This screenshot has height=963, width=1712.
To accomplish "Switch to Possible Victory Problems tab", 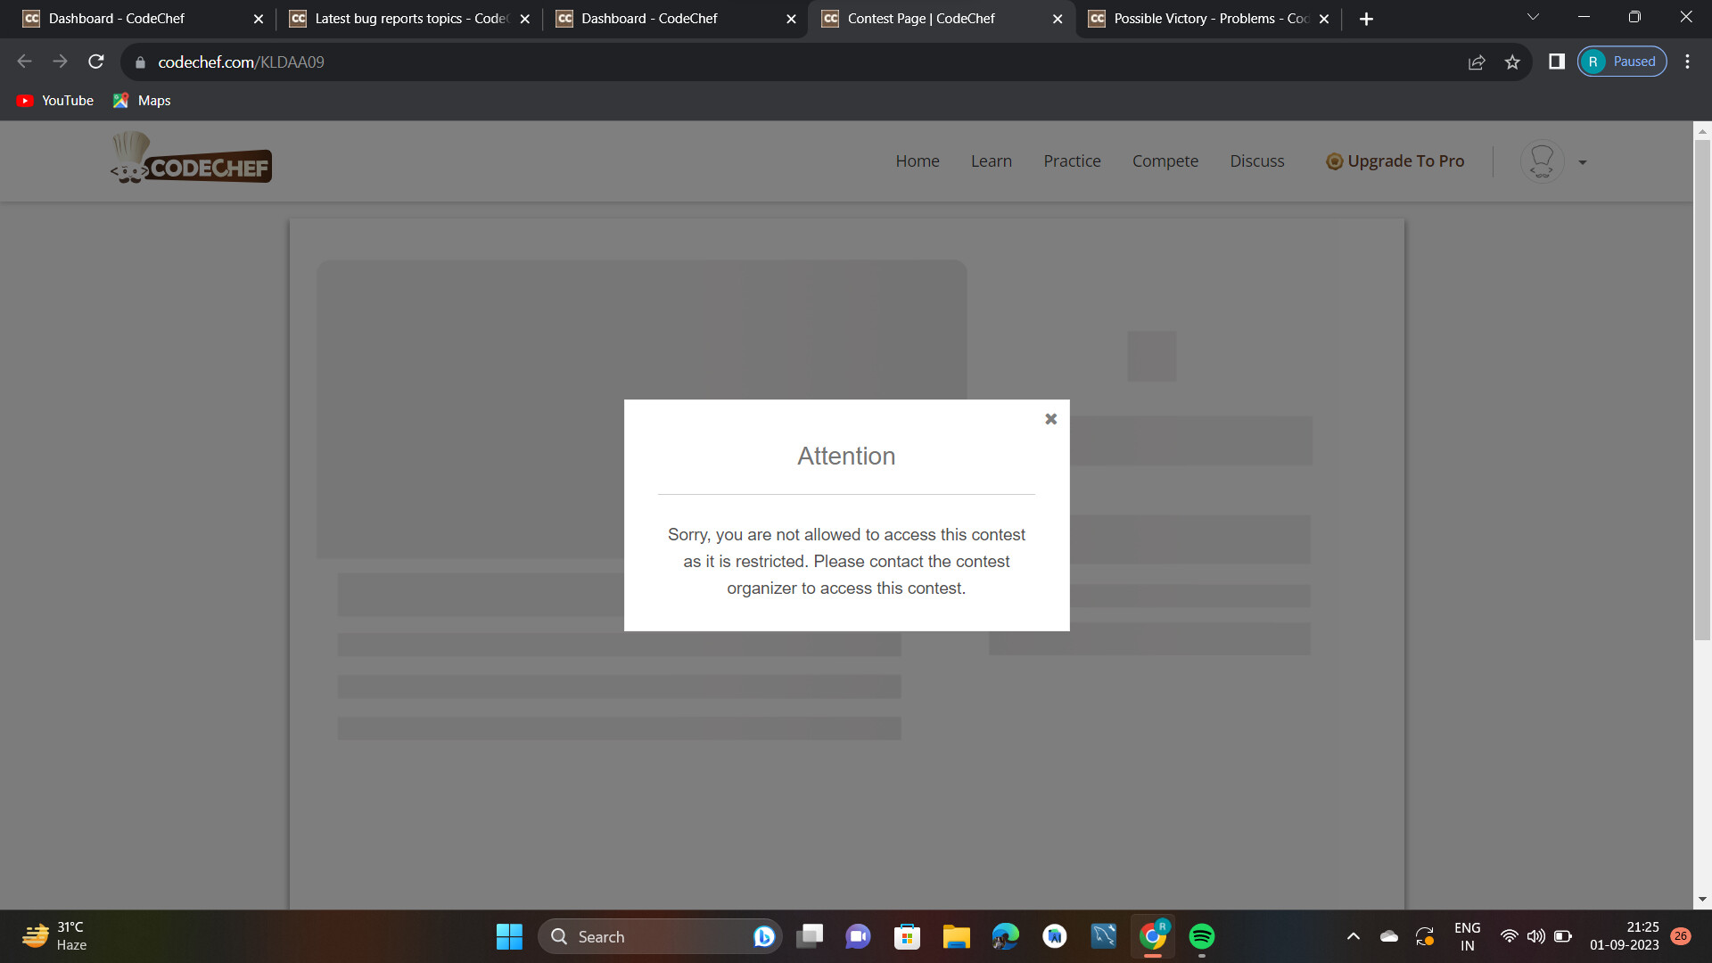I will point(1208,19).
